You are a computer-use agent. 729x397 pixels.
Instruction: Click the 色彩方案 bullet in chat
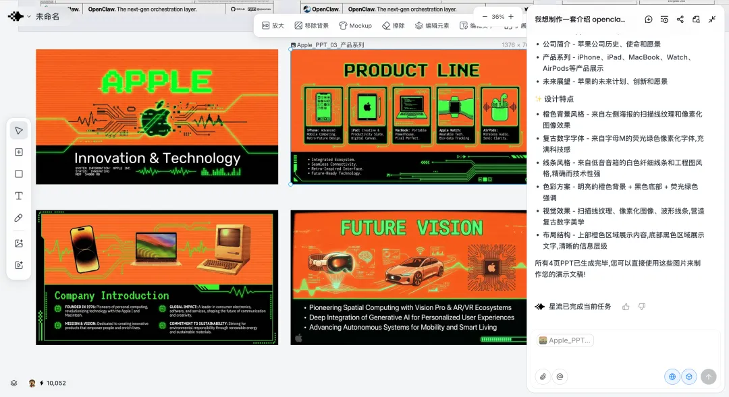tap(621, 192)
